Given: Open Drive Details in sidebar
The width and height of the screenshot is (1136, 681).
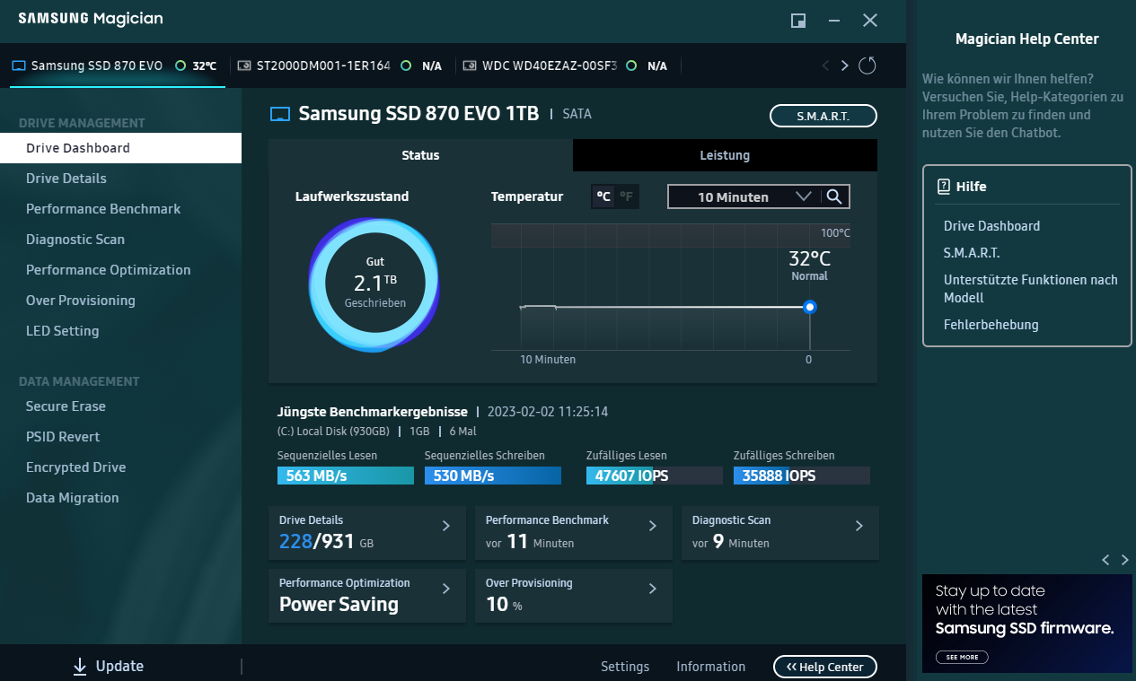Looking at the screenshot, I should pos(120,179).
